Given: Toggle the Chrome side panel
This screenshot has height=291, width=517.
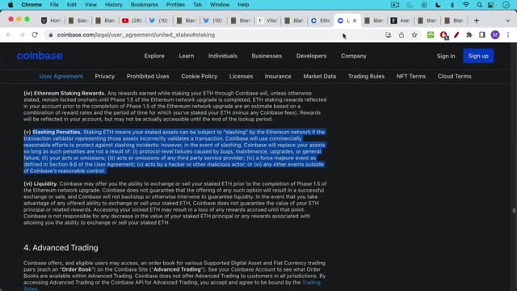Looking at the screenshot, I should (482, 35).
